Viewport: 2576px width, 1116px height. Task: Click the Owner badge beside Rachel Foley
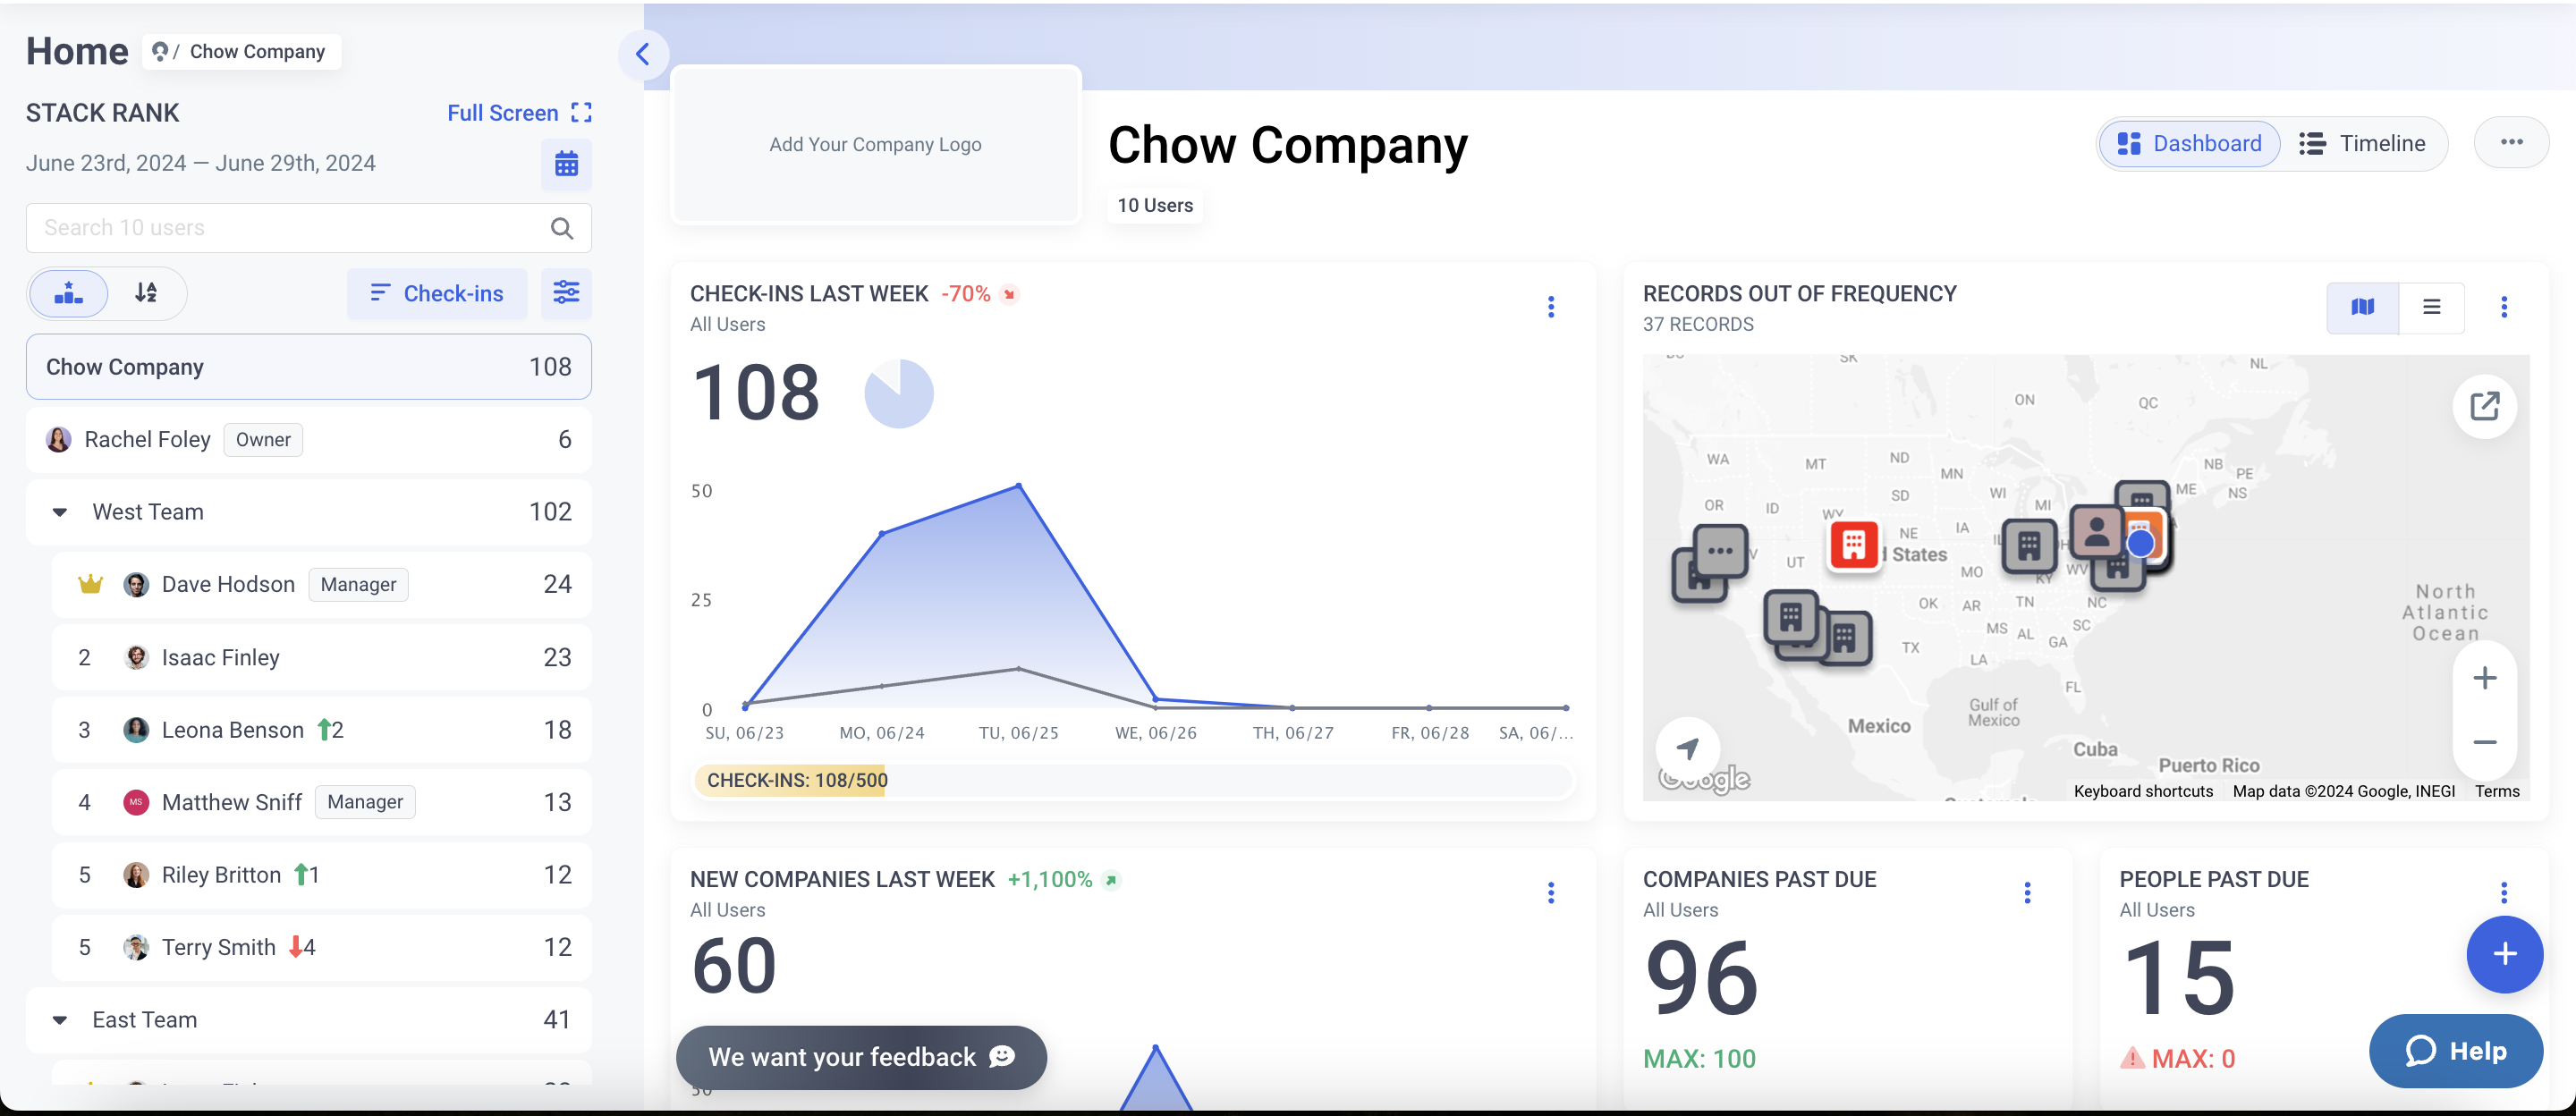pos(263,440)
